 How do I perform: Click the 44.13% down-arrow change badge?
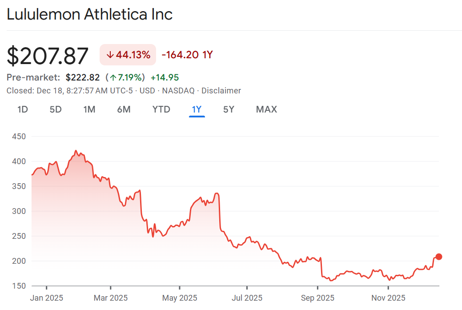point(128,55)
